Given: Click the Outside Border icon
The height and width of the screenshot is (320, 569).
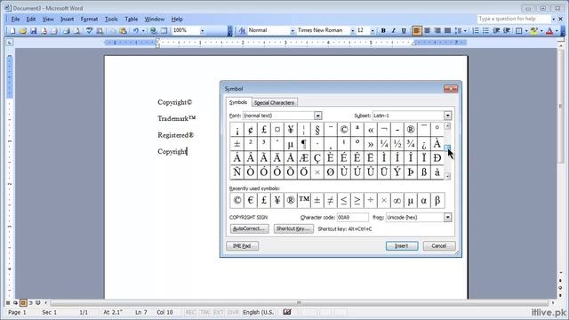Looking at the screenshot, I should (x=519, y=31).
